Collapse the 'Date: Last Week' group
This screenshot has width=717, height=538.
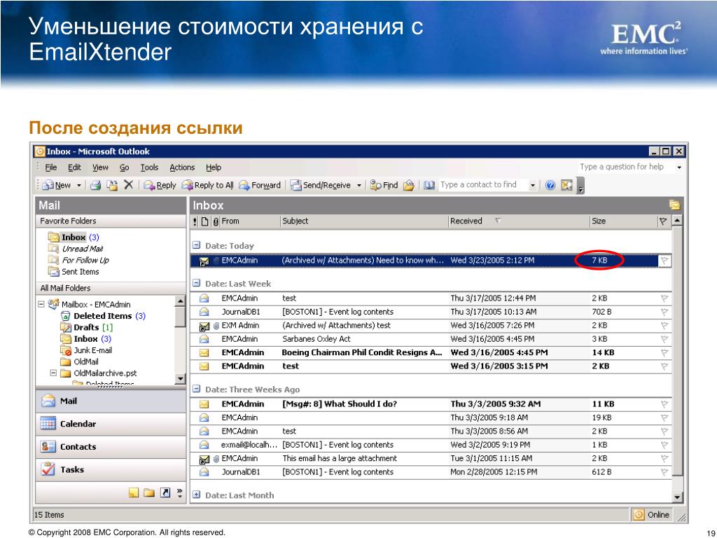pos(197,283)
